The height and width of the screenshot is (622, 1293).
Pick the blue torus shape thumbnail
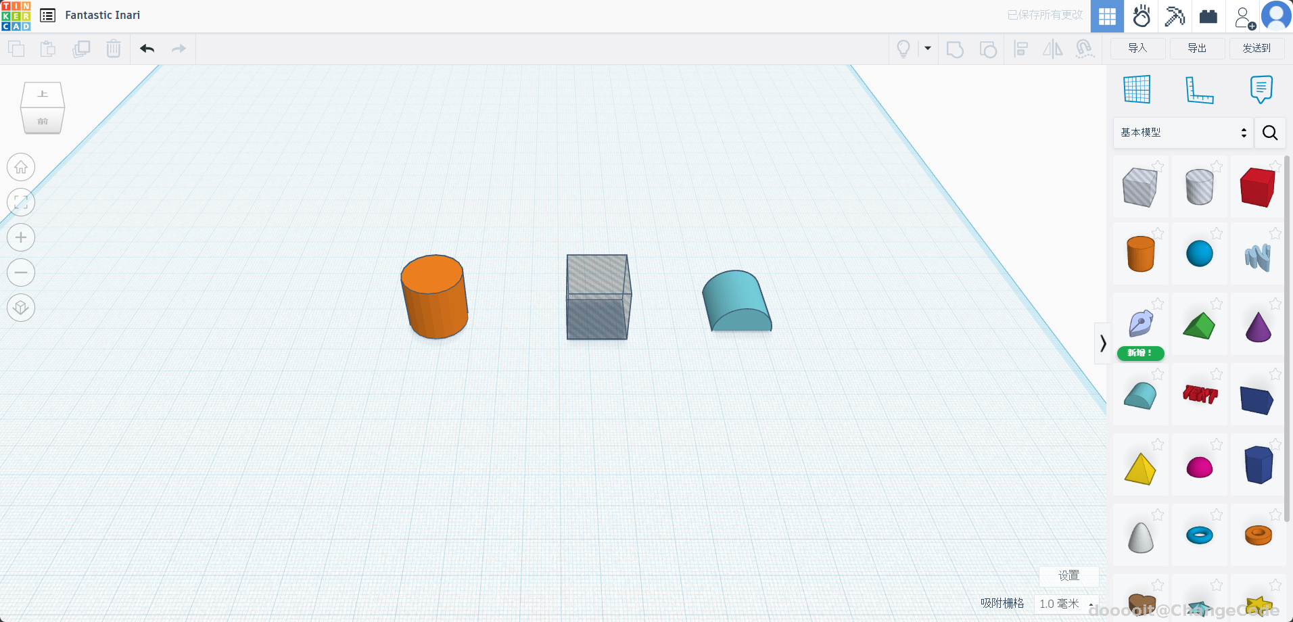tap(1200, 535)
